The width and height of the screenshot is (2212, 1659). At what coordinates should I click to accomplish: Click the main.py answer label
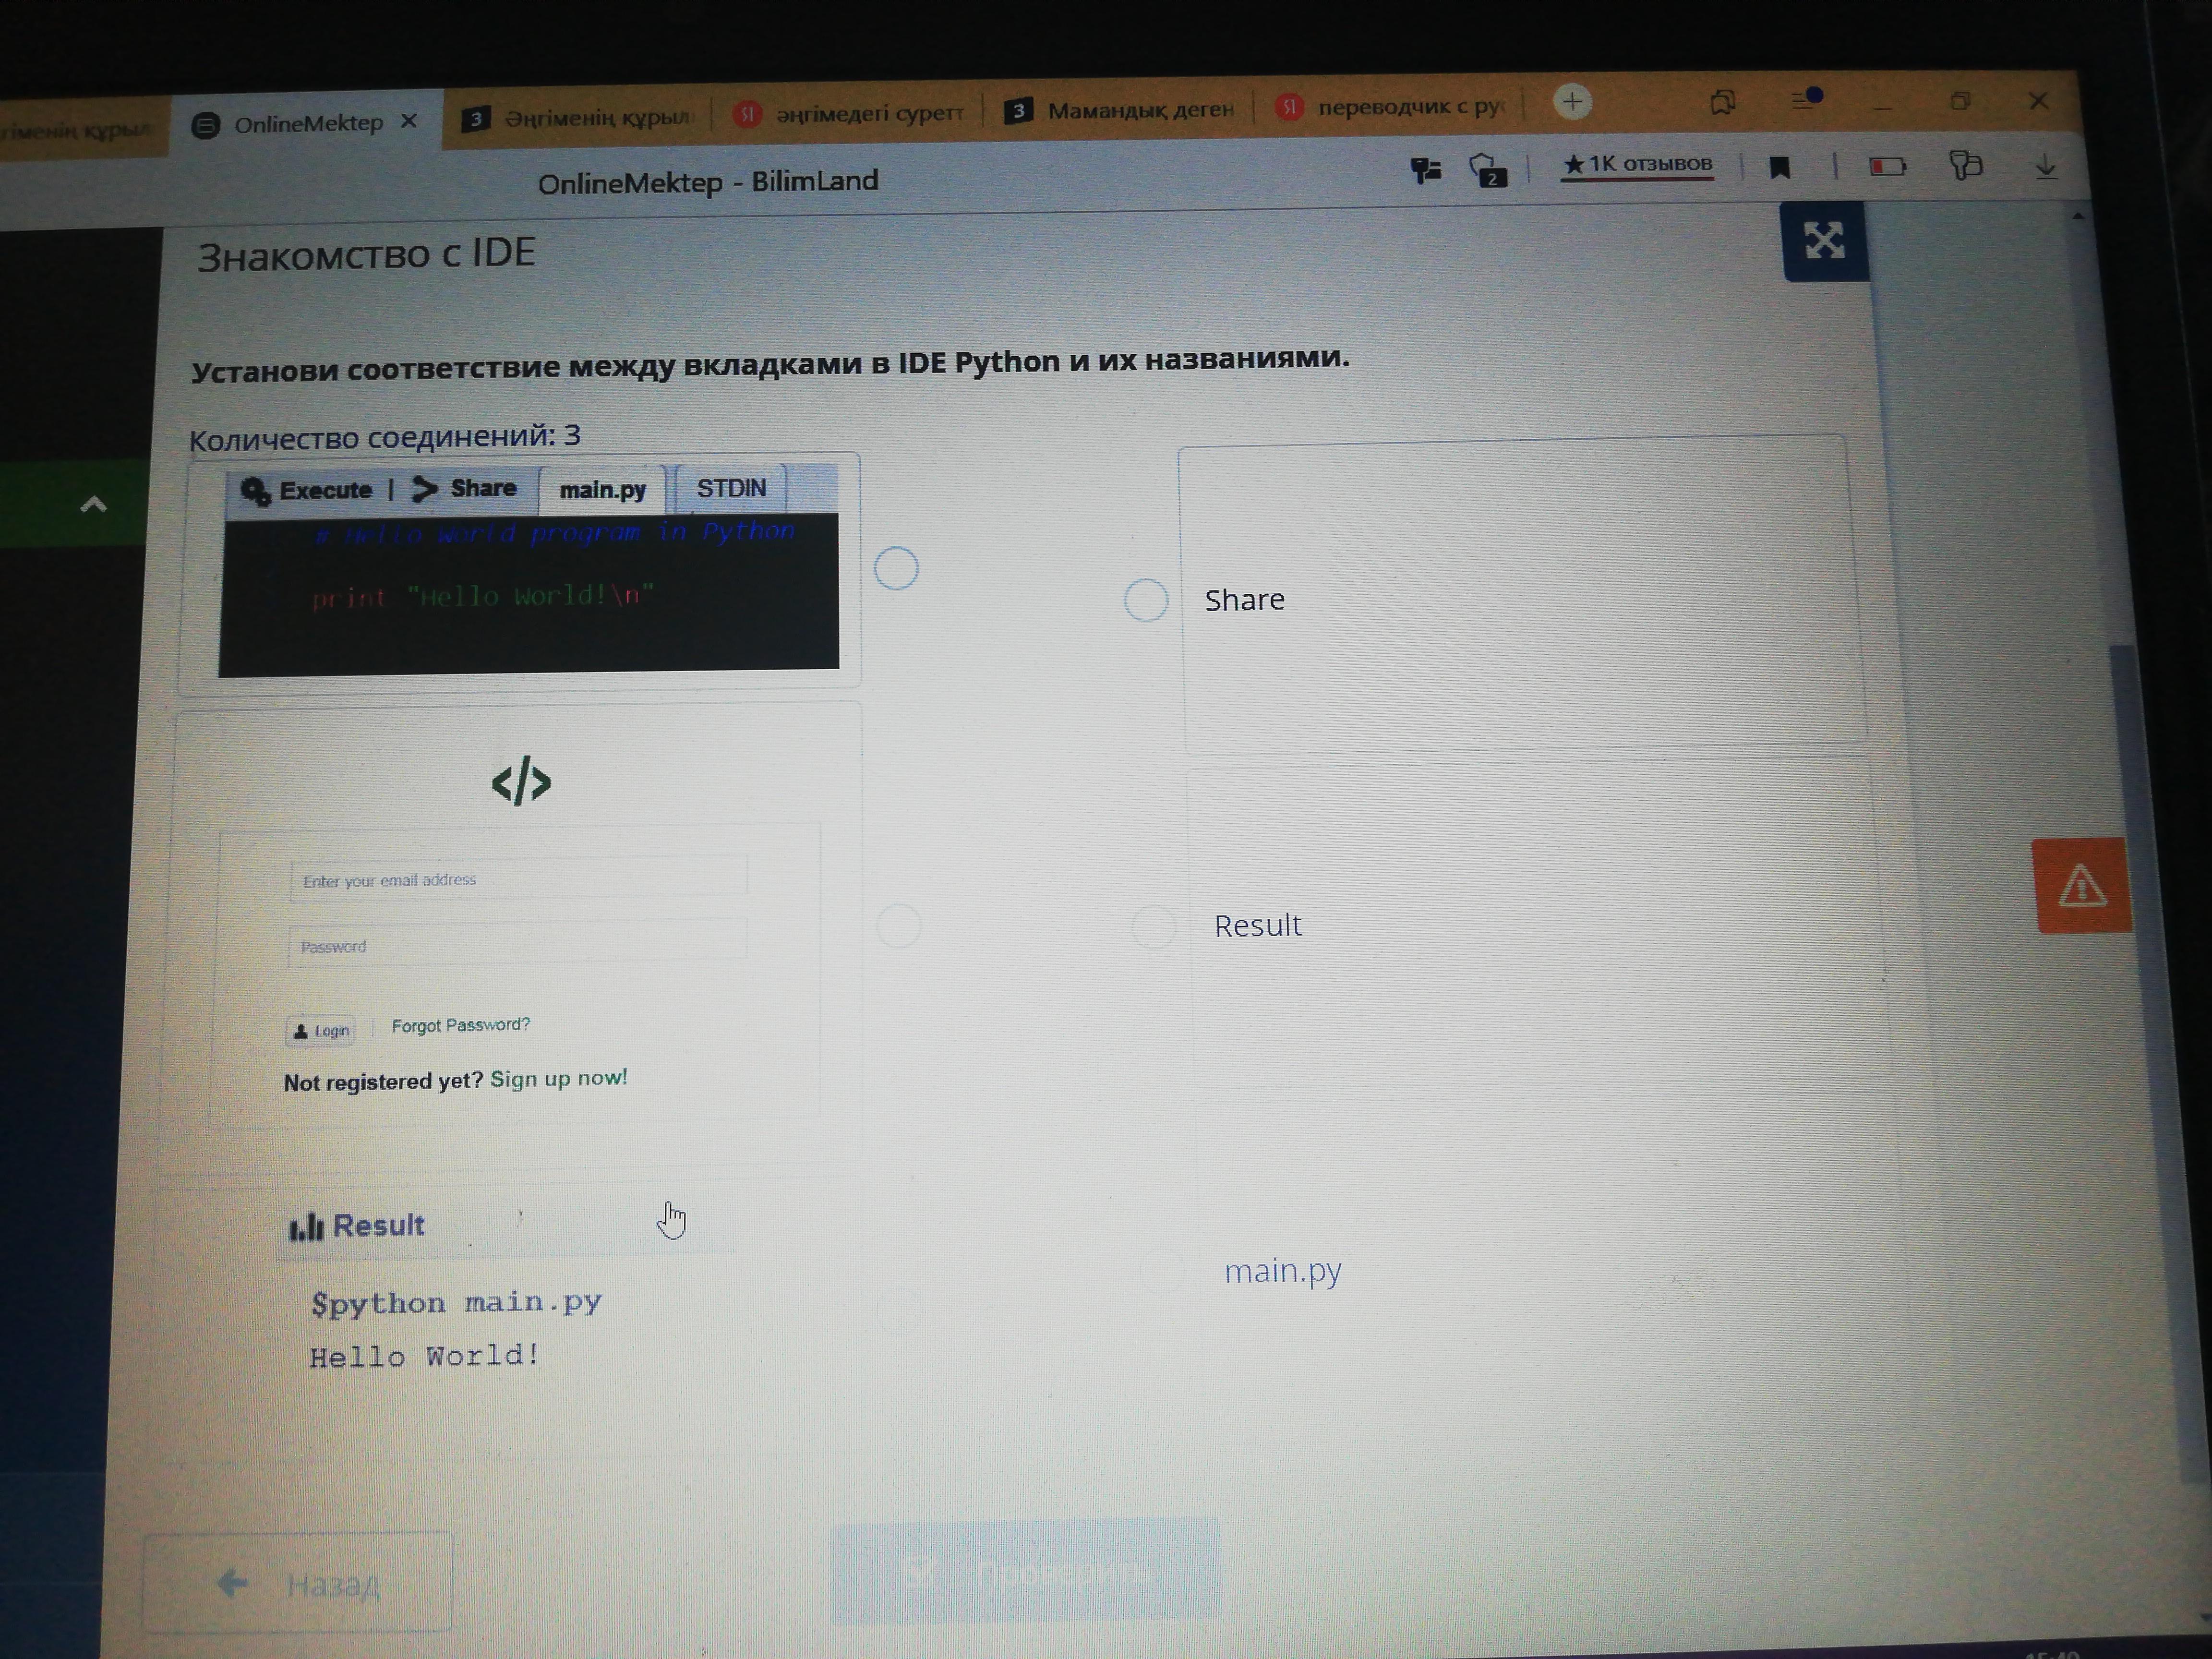(x=1283, y=1271)
